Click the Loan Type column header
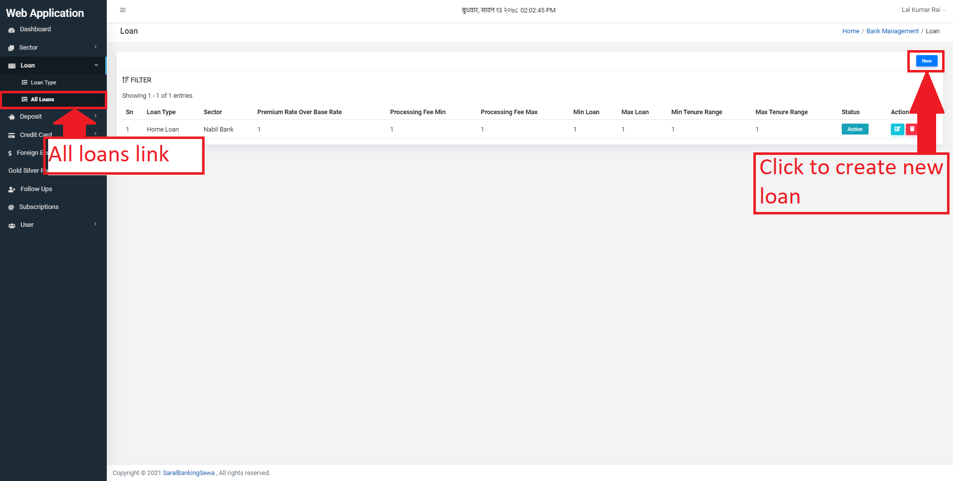 (x=161, y=112)
